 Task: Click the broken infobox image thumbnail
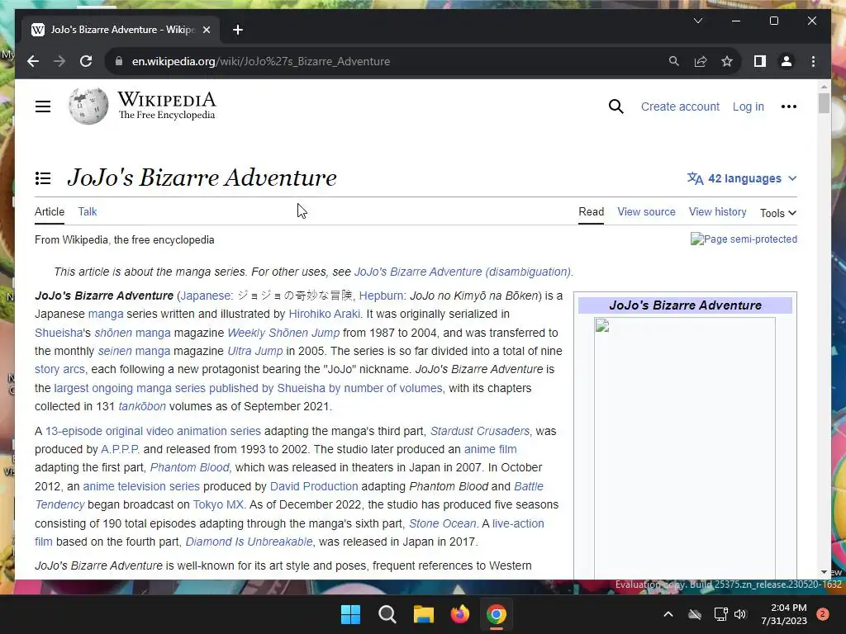click(685, 447)
